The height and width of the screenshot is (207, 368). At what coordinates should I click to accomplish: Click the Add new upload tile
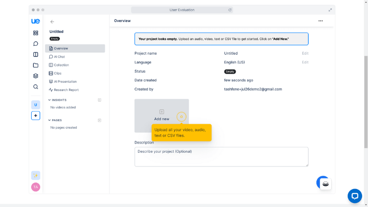(x=161, y=115)
